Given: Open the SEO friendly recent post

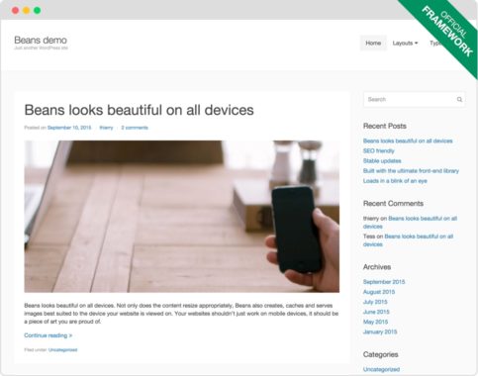Looking at the screenshot, I should tap(379, 150).
